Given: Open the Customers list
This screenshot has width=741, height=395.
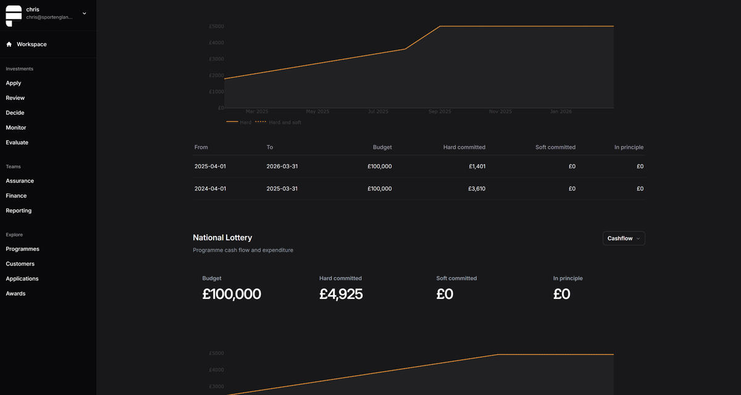Looking at the screenshot, I should (x=20, y=264).
